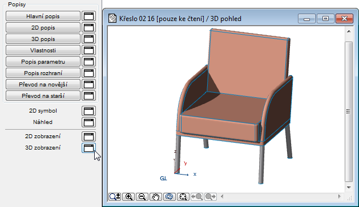The image size is (359, 207).
Task: Open Vlastnosti in separate window icon
Action: point(88,51)
